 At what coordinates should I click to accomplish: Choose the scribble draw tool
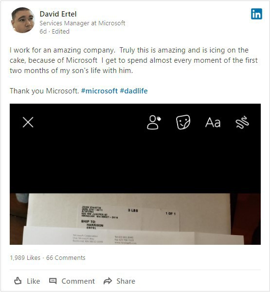242,122
